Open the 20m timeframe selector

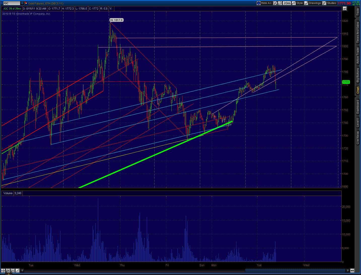[x=287, y=3]
